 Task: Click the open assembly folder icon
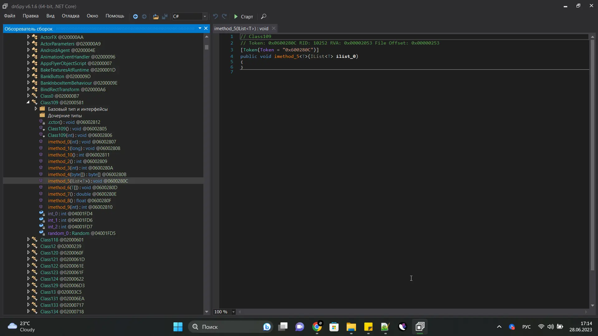(156, 16)
